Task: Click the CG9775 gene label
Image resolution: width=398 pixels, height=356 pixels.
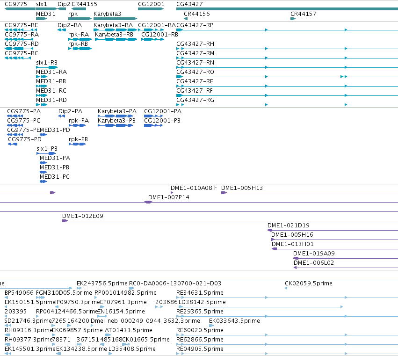Action: tap(16, 4)
